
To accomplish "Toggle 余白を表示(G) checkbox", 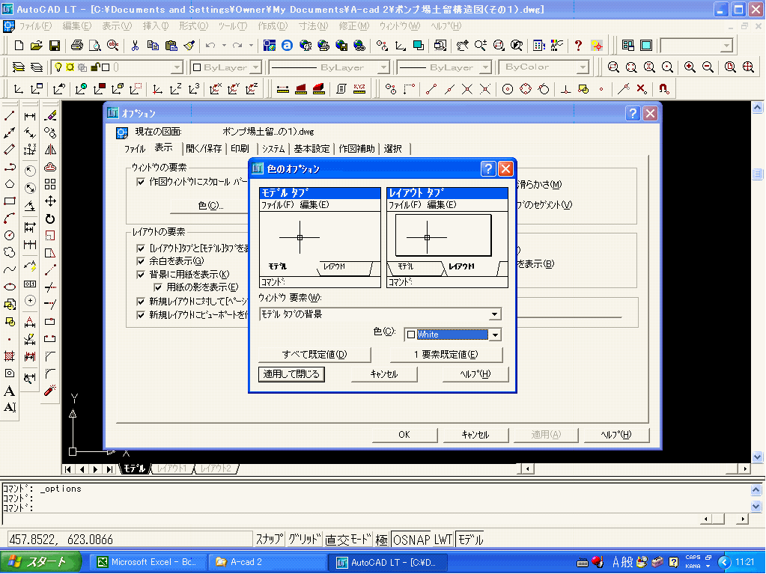I will [x=141, y=261].
